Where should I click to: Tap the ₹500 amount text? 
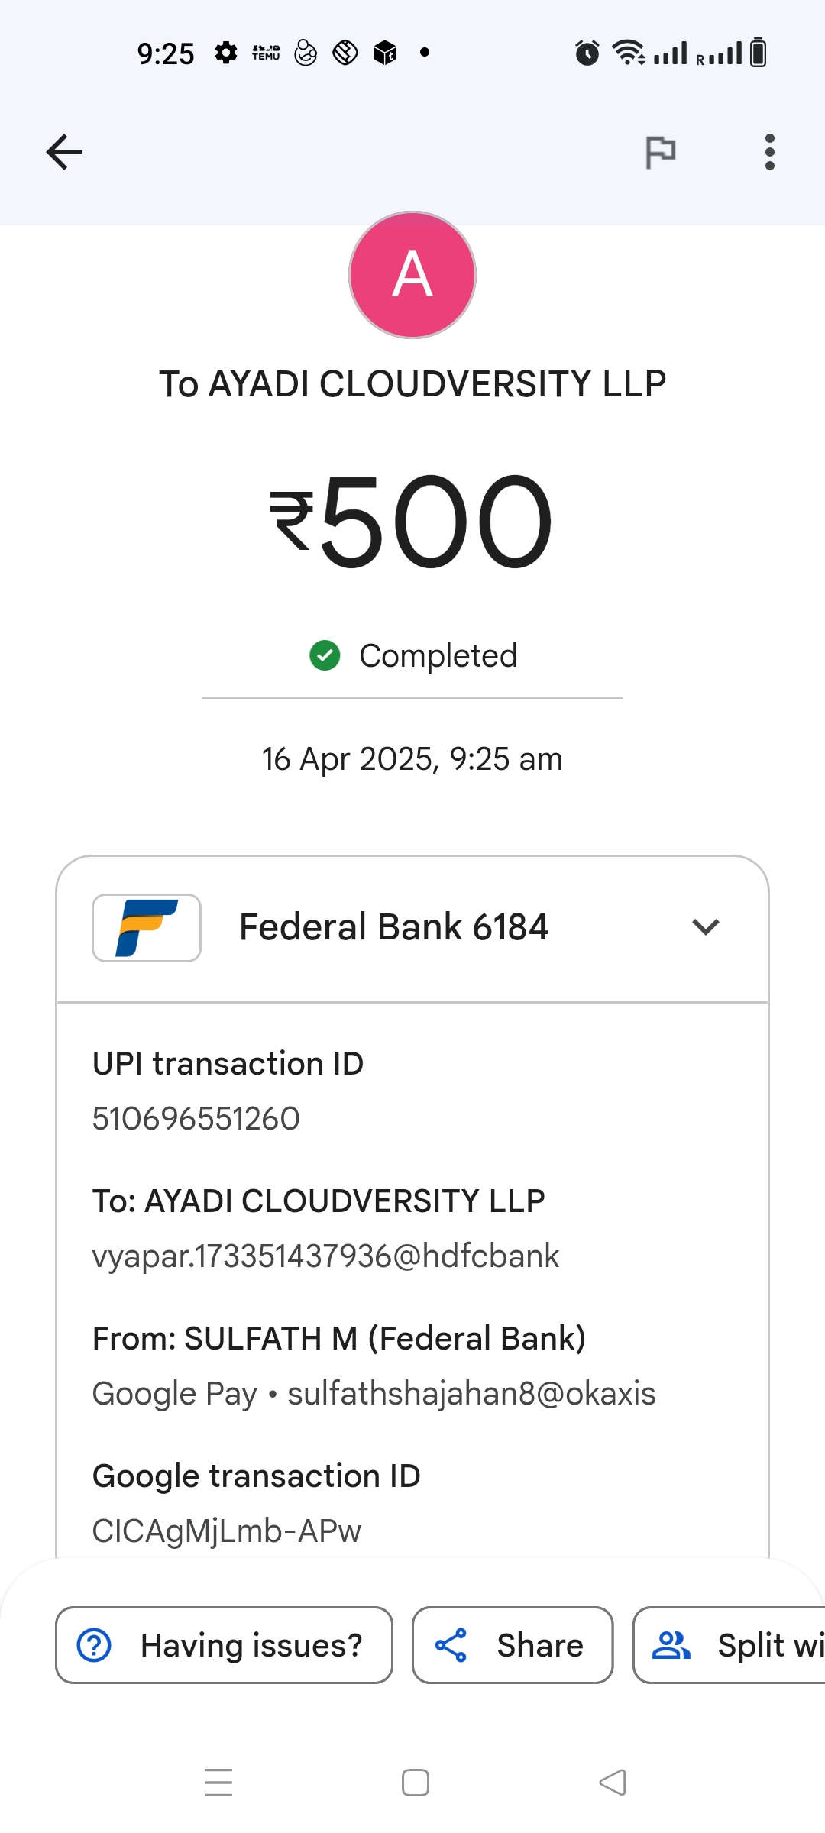[x=411, y=522]
